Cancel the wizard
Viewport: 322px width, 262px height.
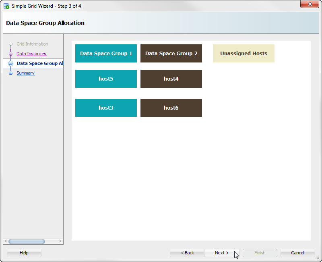click(x=298, y=253)
